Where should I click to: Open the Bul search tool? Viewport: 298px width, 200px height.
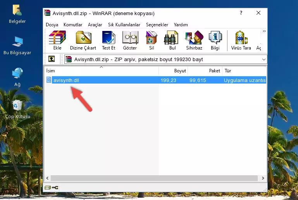click(x=172, y=40)
